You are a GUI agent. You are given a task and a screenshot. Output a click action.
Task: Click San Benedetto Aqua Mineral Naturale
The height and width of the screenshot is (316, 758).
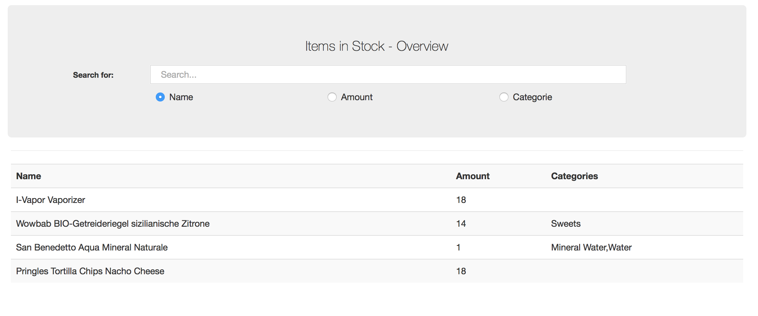[92, 247]
